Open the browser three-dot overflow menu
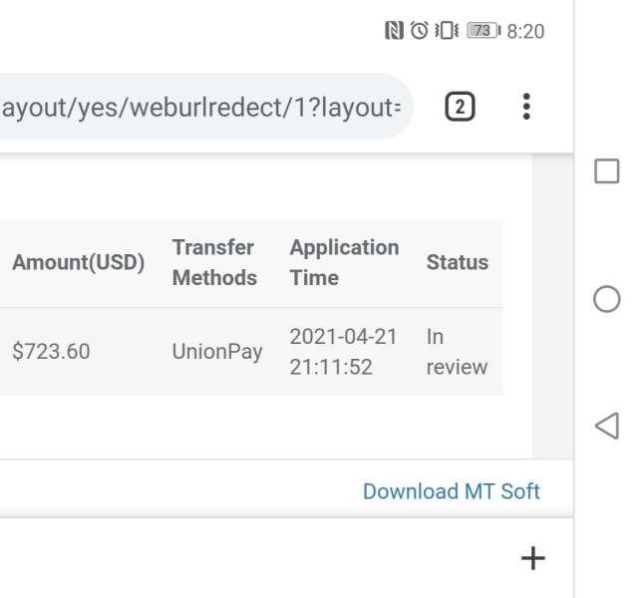The image size is (640, 598). (526, 107)
